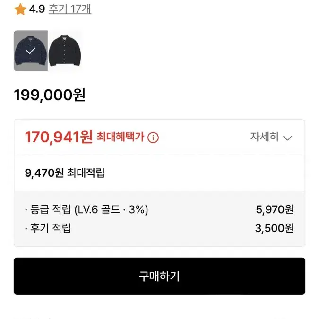Click the 5,970원 grade reward amount
The width and height of the screenshot is (319, 319).
275,209
